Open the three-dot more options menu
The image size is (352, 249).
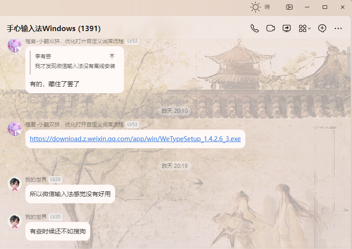coord(338,28)
